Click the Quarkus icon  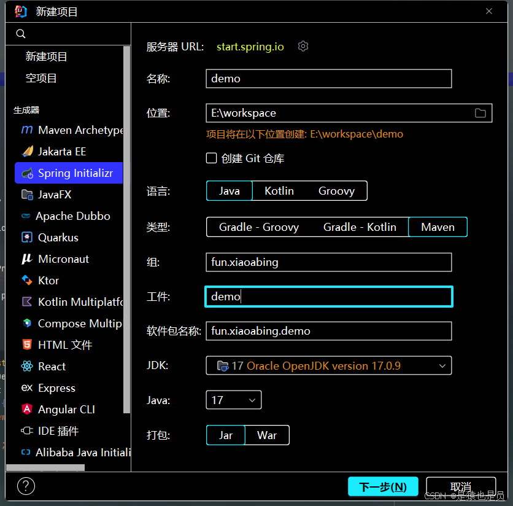27,237
